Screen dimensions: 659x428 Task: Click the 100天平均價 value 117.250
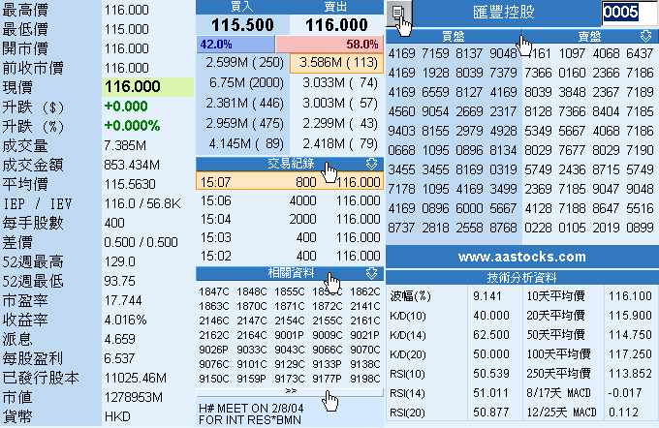(630, 354)
